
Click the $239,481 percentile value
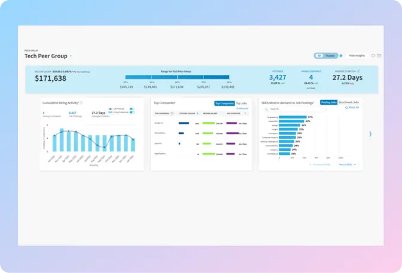tap(228, 87)
